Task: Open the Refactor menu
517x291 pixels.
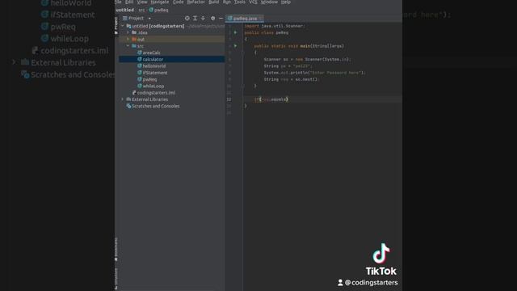Action: pos(195,2)
